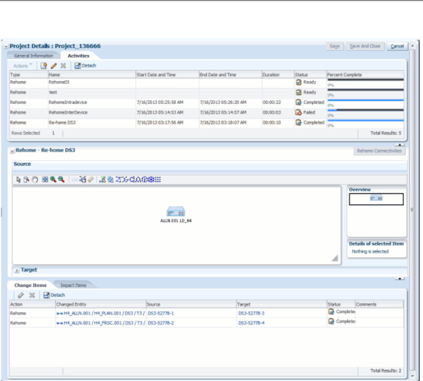Select the Re-home DS3 activity name
This screenshot has height=381, width=423.
click(62, 123)
